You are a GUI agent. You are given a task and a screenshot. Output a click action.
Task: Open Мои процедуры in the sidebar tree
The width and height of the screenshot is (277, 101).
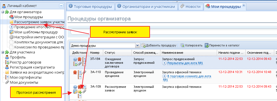coord(29,17)
